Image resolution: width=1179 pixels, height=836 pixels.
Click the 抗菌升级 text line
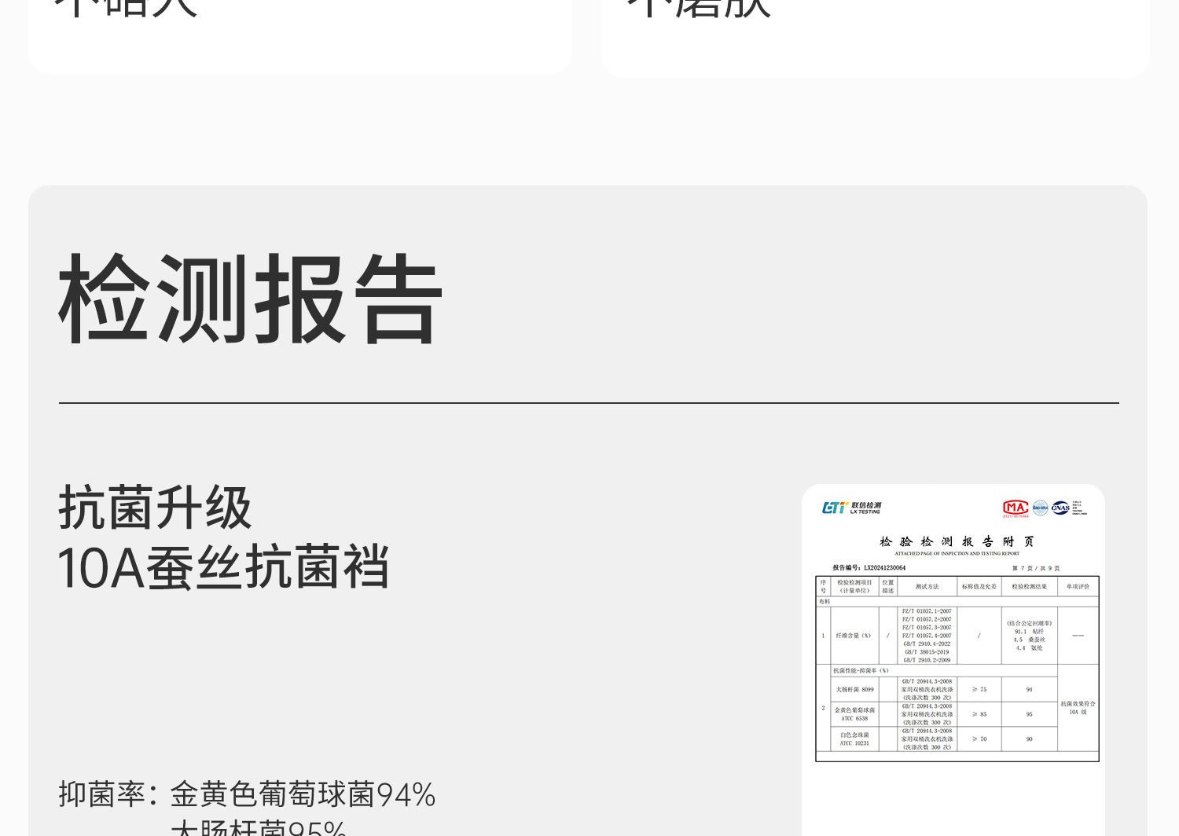coord(155,508)
